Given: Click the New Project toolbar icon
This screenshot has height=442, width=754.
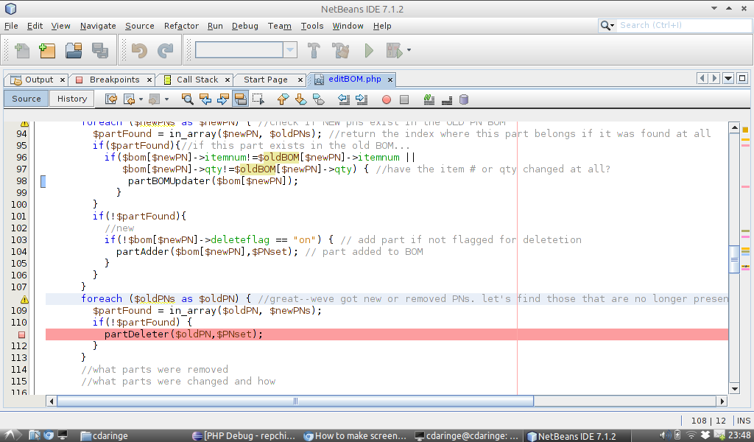Looking at the screenshot, I should (47, 50).
